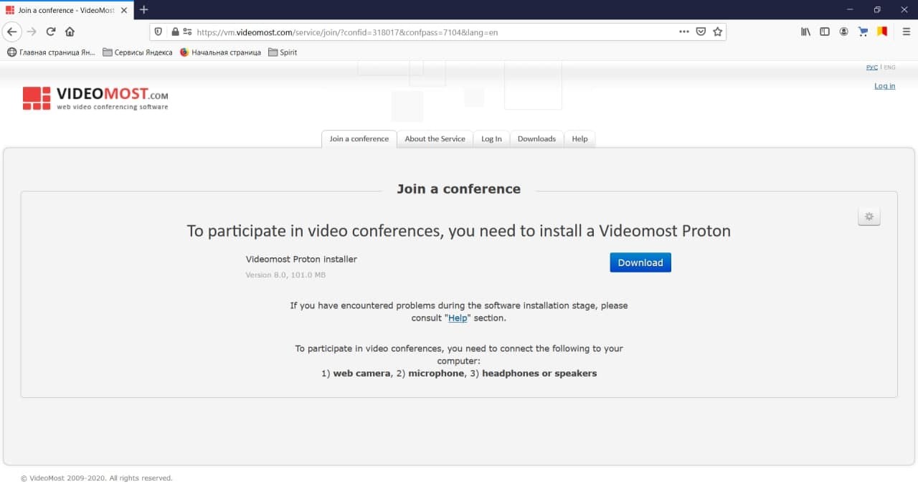Open Сервисы Яндекса bookmarks folder

pyautogui.click(x=138, y=52)
